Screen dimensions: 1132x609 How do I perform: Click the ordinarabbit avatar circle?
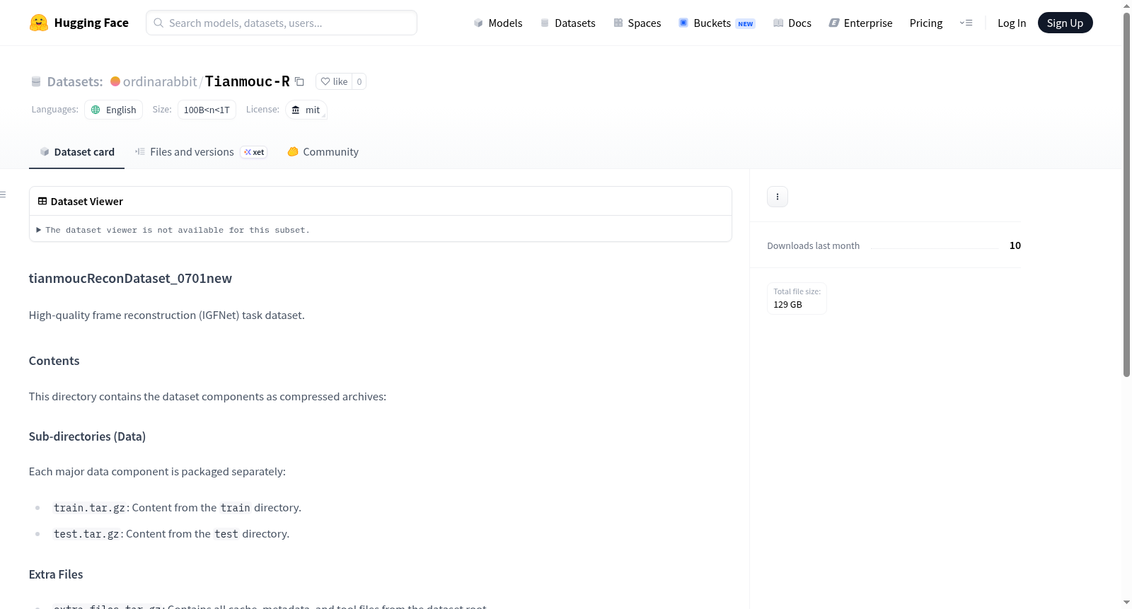115,81
